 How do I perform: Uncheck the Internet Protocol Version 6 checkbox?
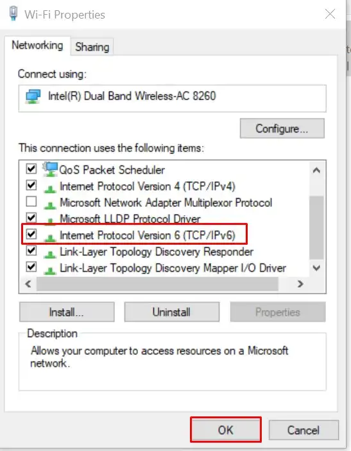coord(31,234)
